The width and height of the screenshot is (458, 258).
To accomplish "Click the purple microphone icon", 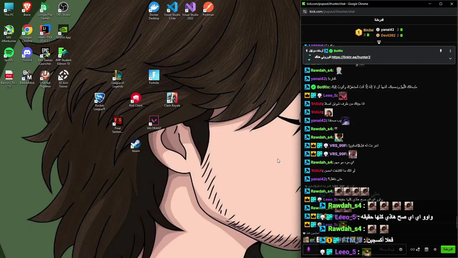I will pos(308,249).
